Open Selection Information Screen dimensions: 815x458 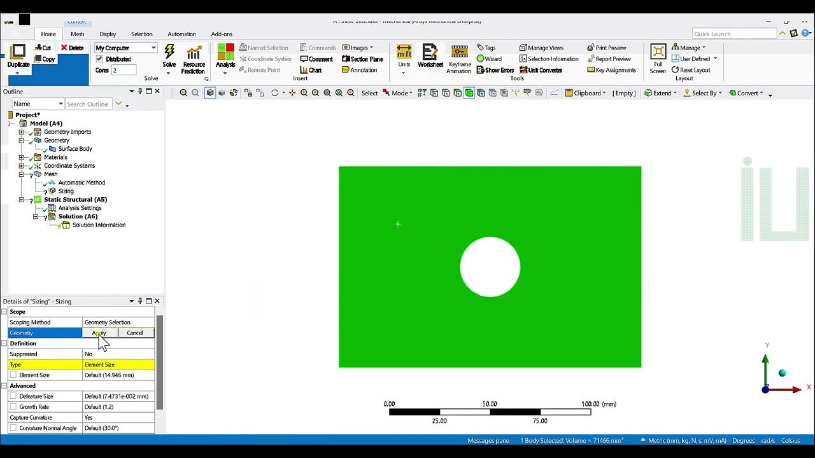pyautogui.click(x=548, y=59)
